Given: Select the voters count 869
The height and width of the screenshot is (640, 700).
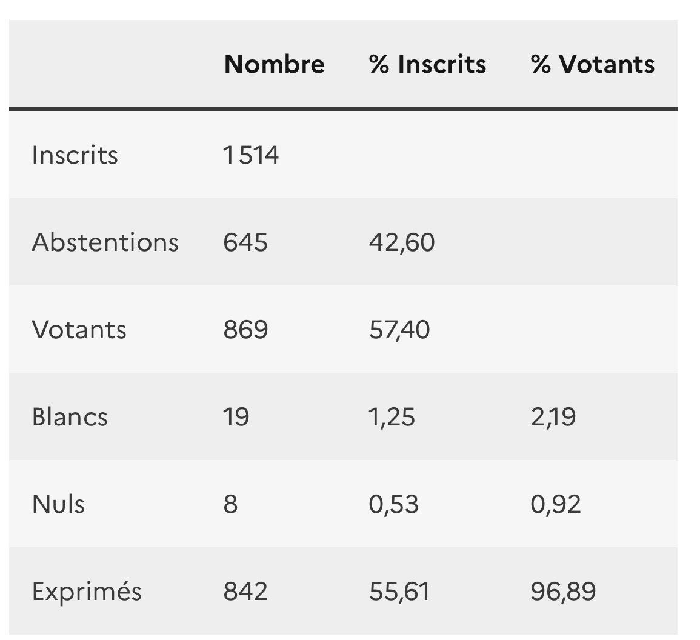Looking at the screenshot, I should (245, 330).
